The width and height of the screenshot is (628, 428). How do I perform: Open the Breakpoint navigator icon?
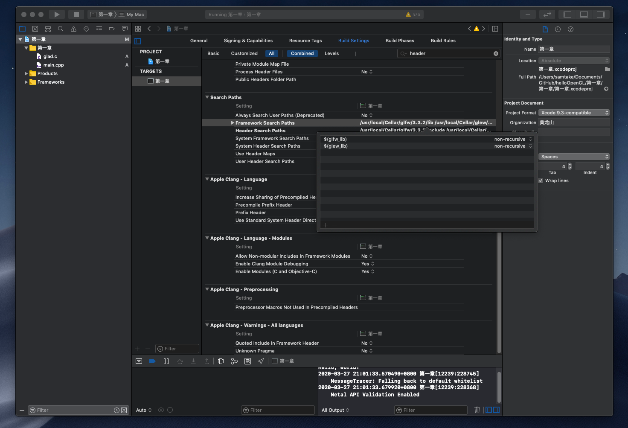[x=112, y=29]
